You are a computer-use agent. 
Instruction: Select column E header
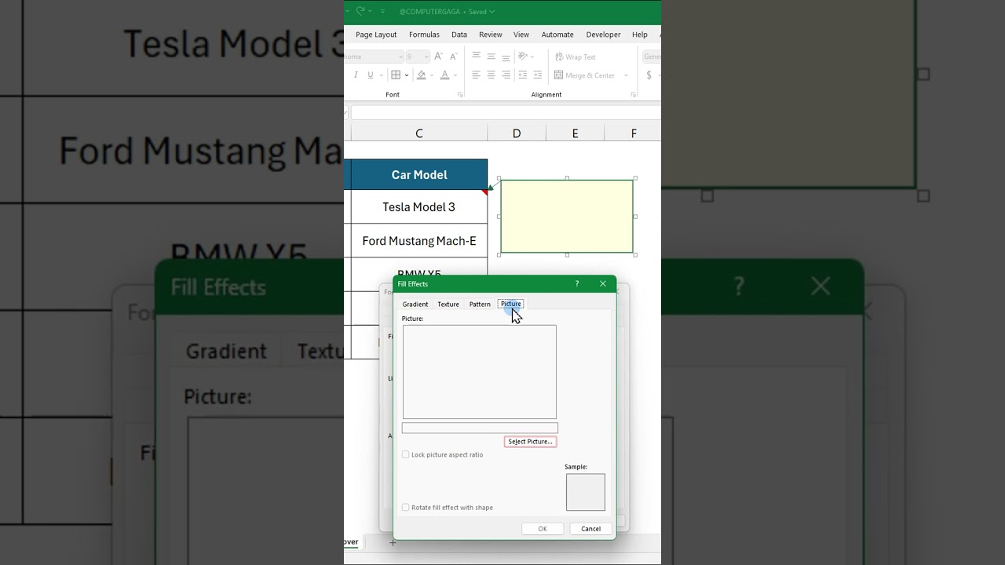[576, 133]
